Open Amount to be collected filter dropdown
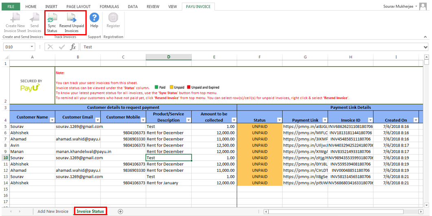The height and width of the screenshot is (216, 432). click(x=234, y=120)
